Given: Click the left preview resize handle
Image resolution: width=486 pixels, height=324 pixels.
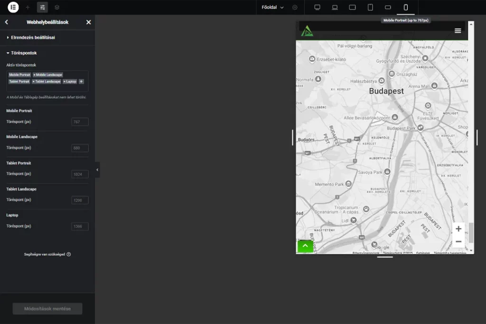Looking at the screenshot, I should tap(292, 138).
